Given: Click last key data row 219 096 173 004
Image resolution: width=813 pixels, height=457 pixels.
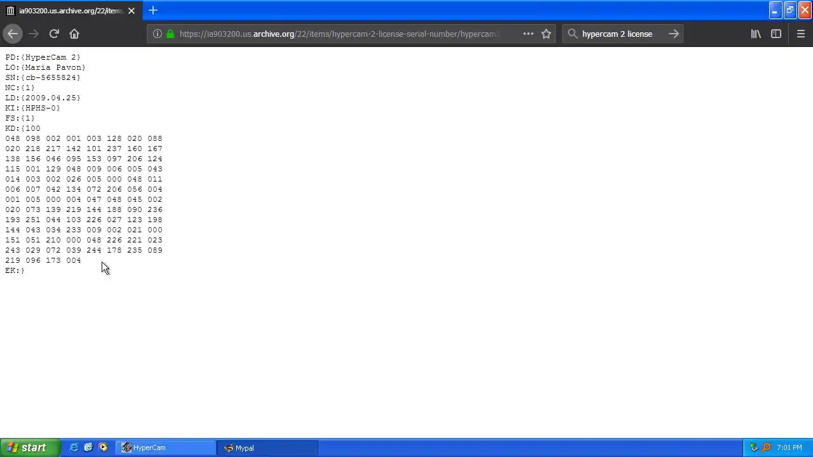Looking at the screenshot, I should coord(43,260).
